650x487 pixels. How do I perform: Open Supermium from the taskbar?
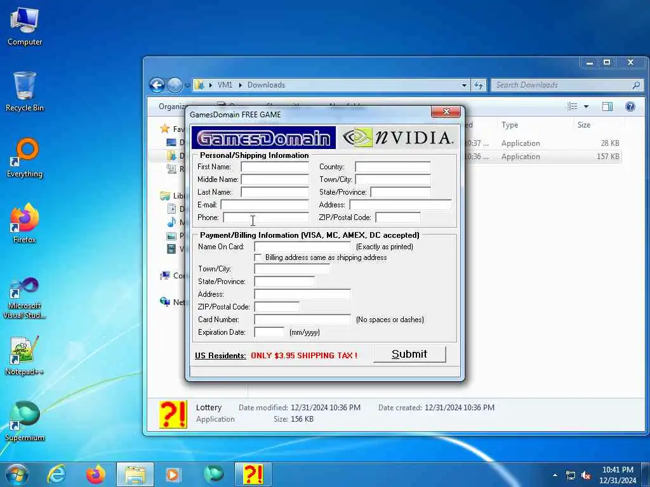coord(213,474)
